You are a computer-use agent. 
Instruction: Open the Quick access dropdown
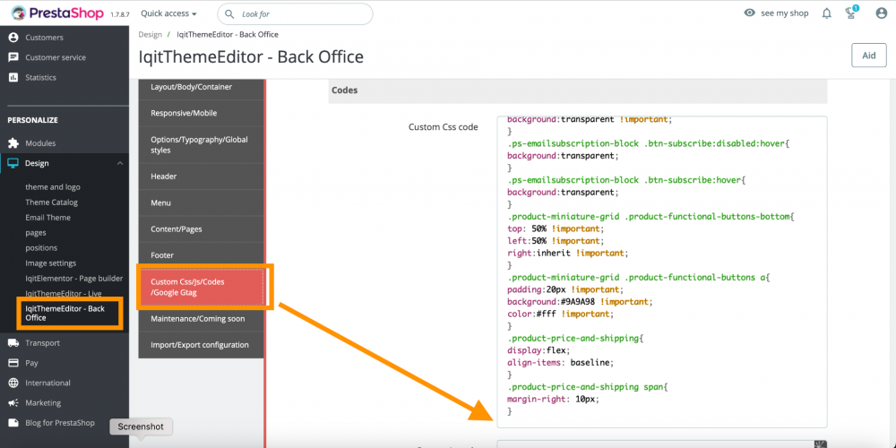coord(168,13)
